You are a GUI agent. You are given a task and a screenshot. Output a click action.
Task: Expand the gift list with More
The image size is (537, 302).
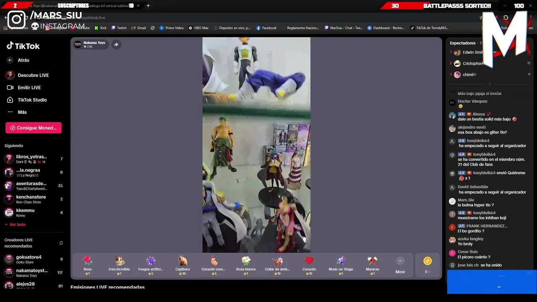coord(400,266)
